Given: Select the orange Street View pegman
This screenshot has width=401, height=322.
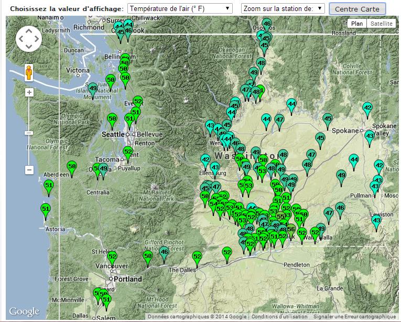Looking at the screenshot, I should tap(29, 72).
